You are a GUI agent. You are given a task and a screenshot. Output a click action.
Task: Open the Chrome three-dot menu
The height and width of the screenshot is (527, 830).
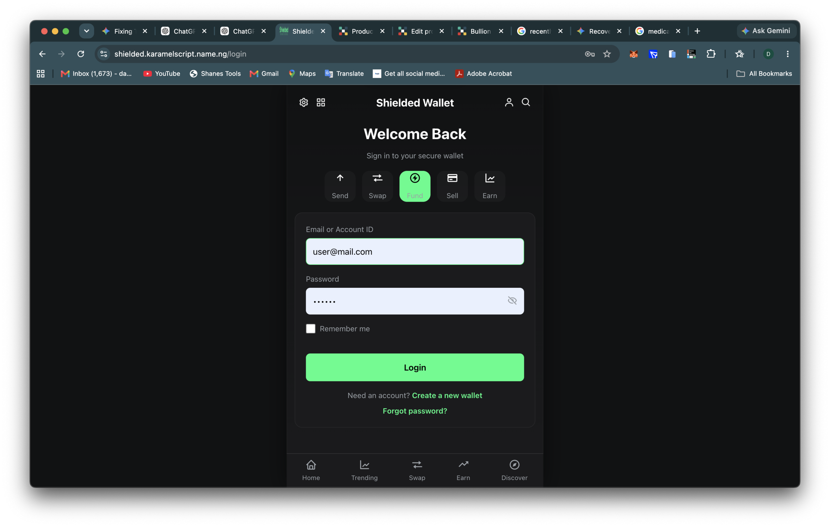pos(787,54)
